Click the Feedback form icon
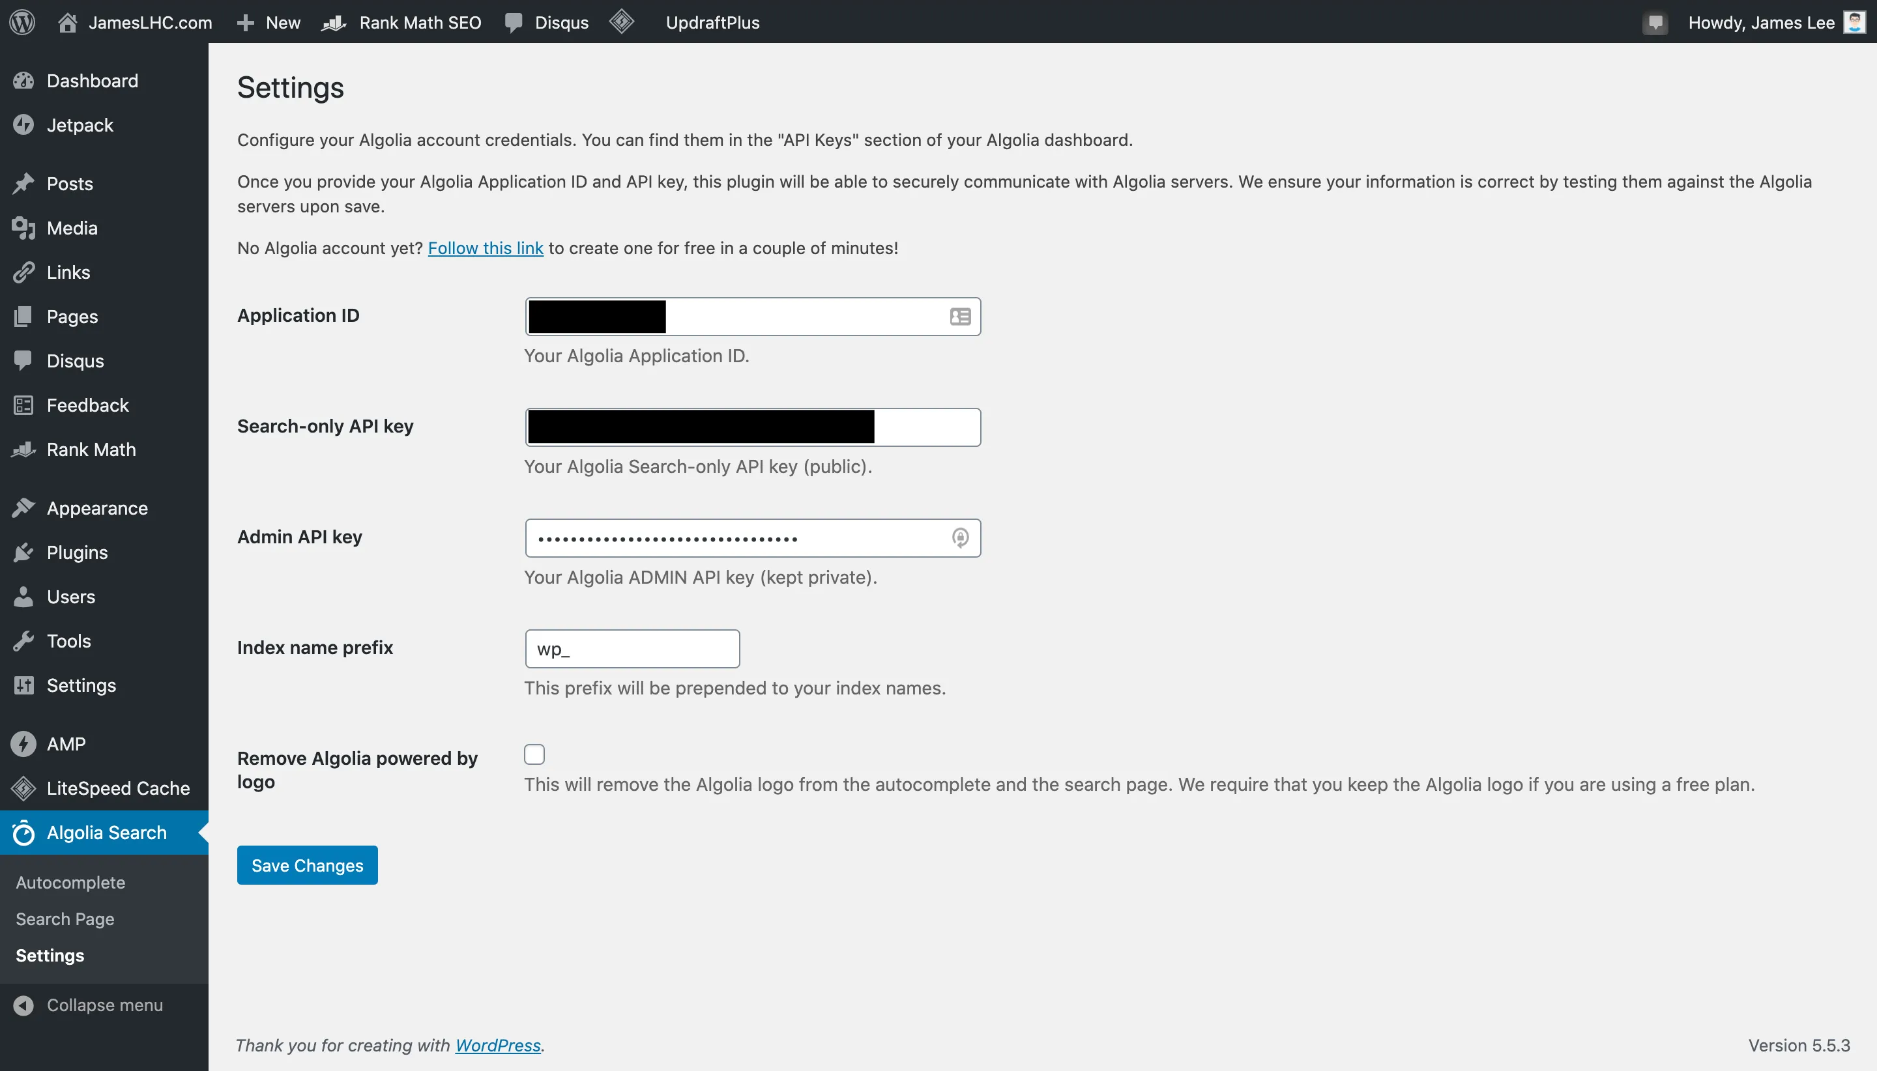1877x1071 pixels. [23, 405]
